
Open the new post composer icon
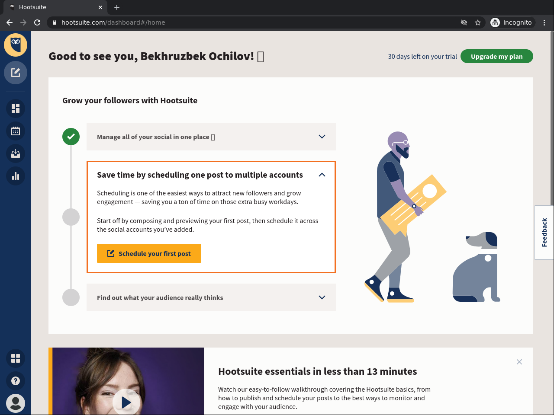16,73
